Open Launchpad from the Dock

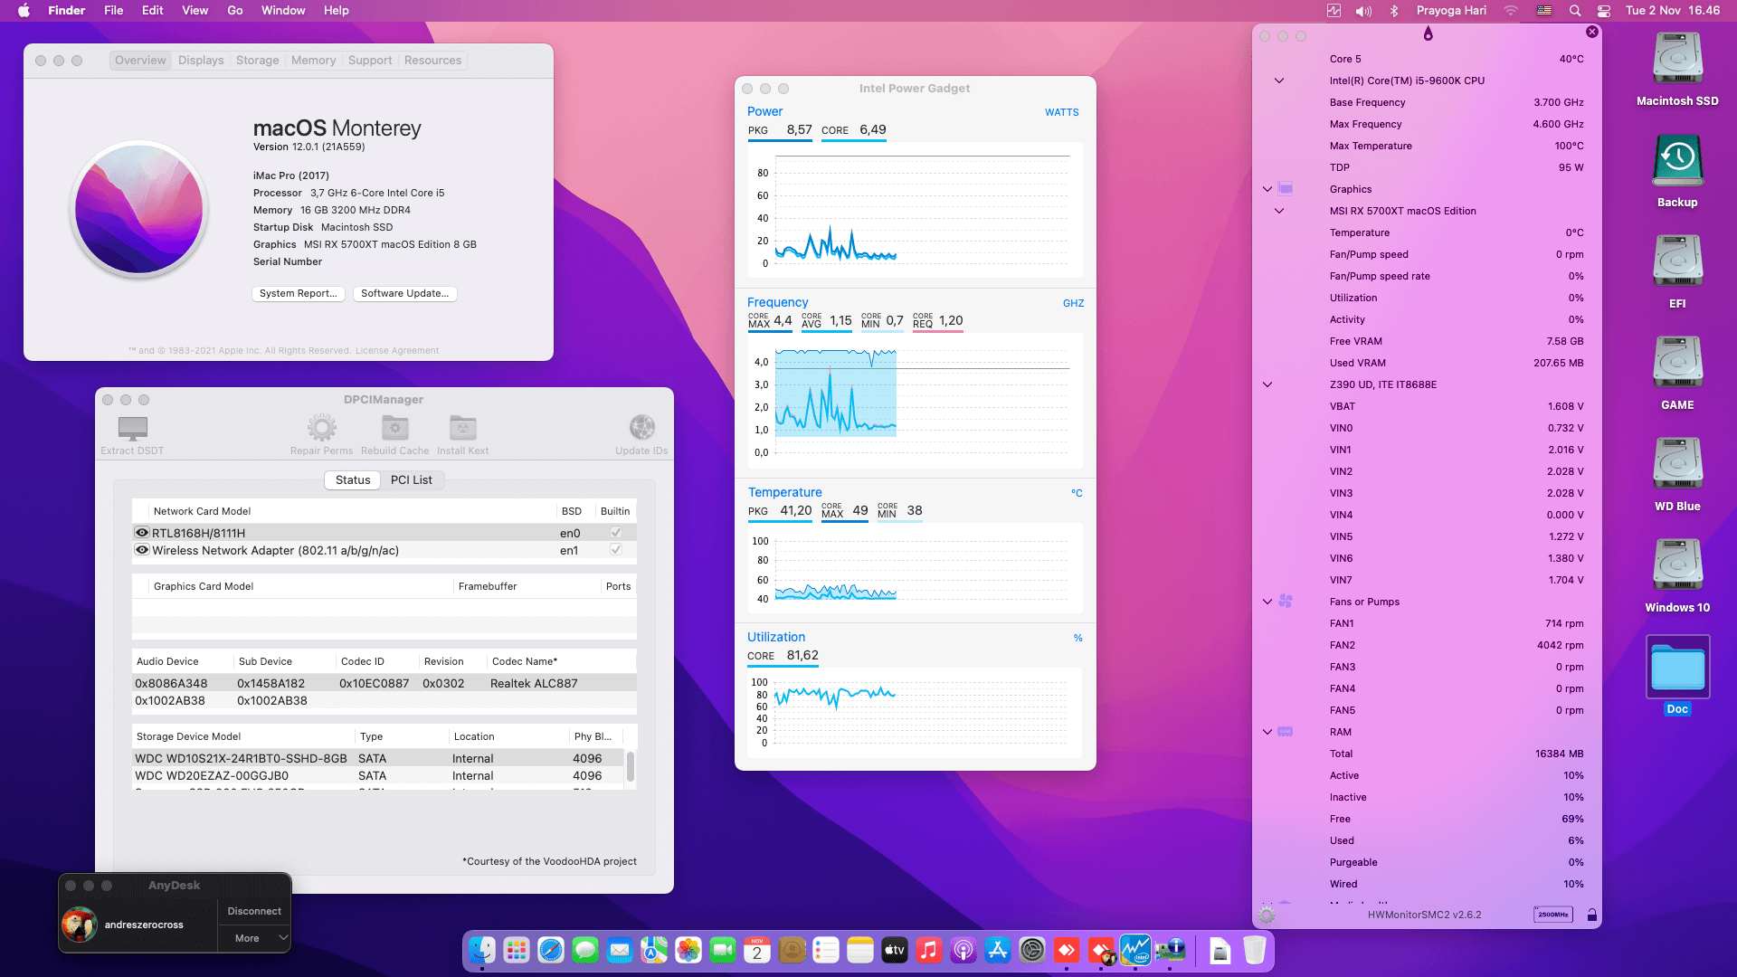[517, 950]
